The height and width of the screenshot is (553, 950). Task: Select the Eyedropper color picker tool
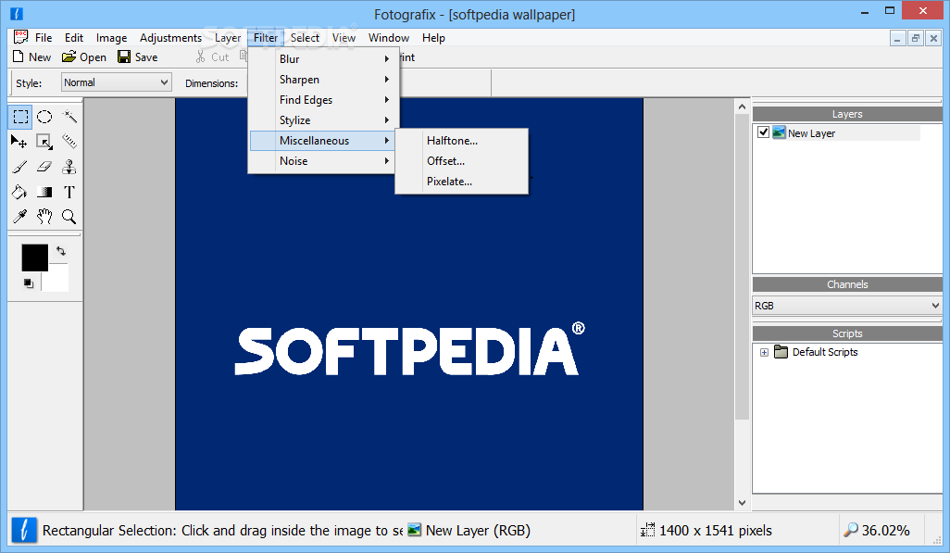coord(19,217)
